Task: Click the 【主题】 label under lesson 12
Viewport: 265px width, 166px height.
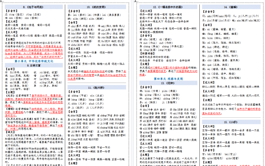Action: (x=144, y=64)
